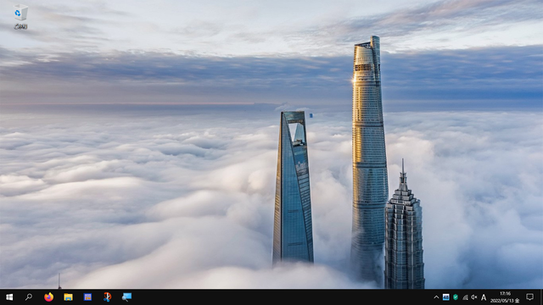
Task: Open the Windows Start menu
Action: click(9, 297)
